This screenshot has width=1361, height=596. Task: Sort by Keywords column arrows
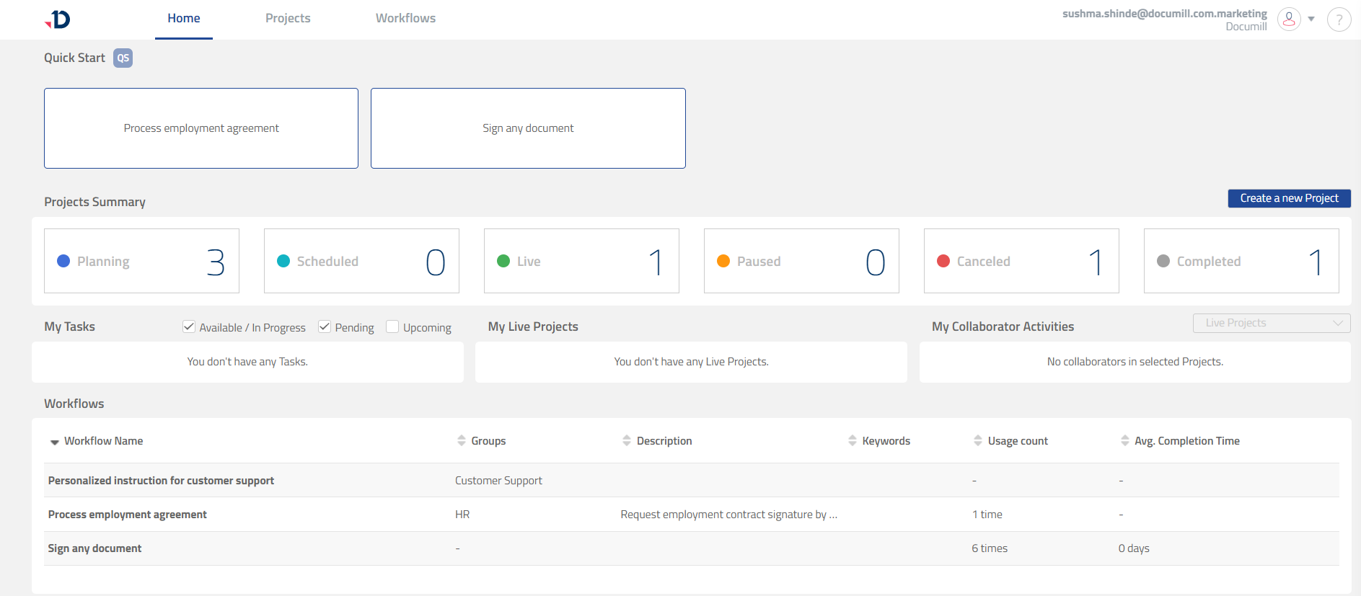[x=853, y=440]
